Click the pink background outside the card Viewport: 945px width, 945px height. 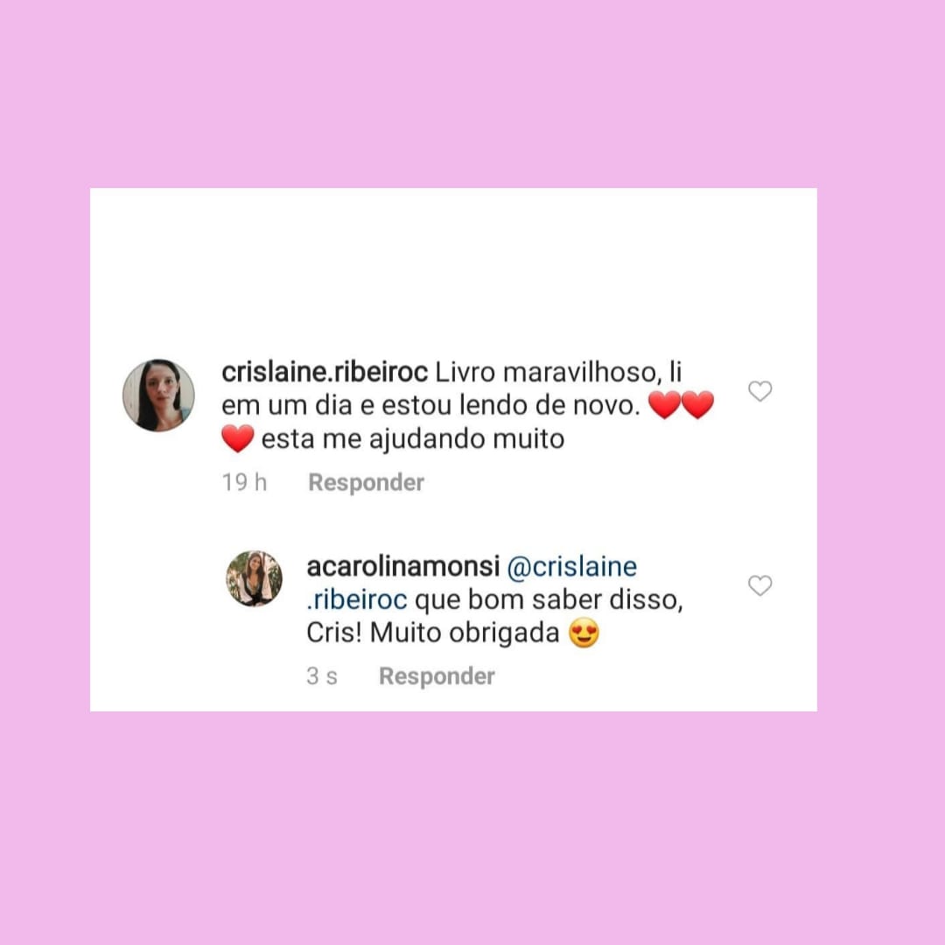coord(472,90)
